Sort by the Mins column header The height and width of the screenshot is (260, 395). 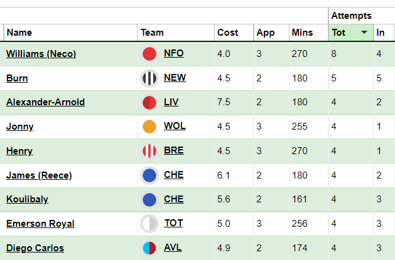pyautogui.click(x=302, y=33)
